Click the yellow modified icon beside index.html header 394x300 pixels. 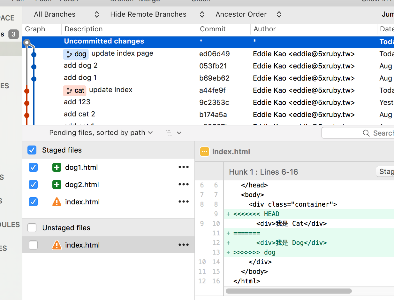[204, 152]
